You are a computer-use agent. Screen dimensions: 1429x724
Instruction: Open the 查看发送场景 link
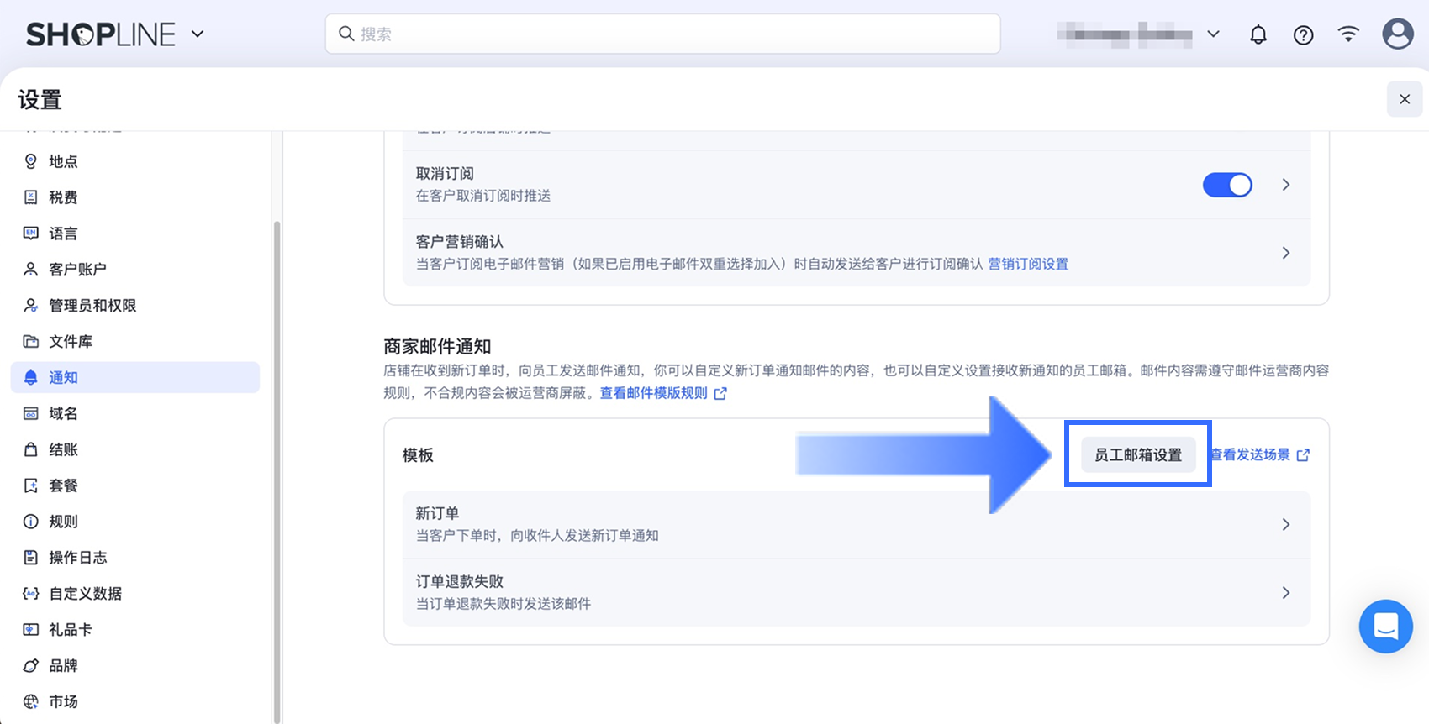point(1251,454)
